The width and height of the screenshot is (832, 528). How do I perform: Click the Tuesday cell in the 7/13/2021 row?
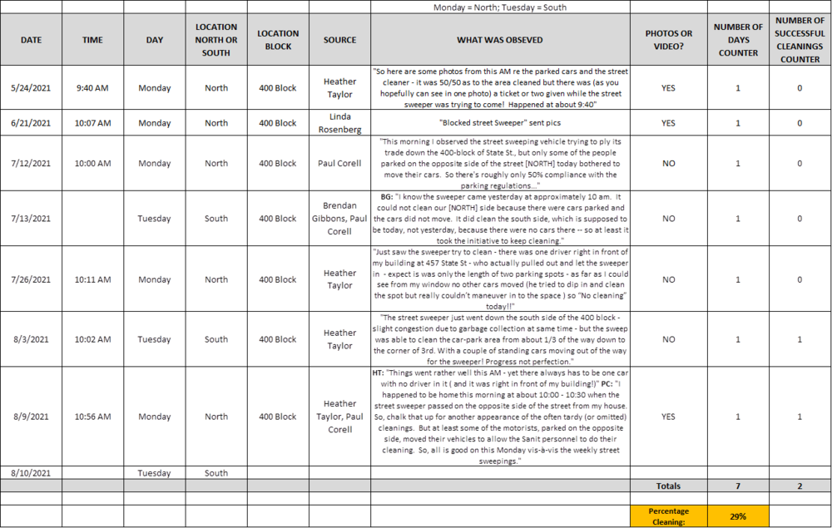tap(155, 219)
